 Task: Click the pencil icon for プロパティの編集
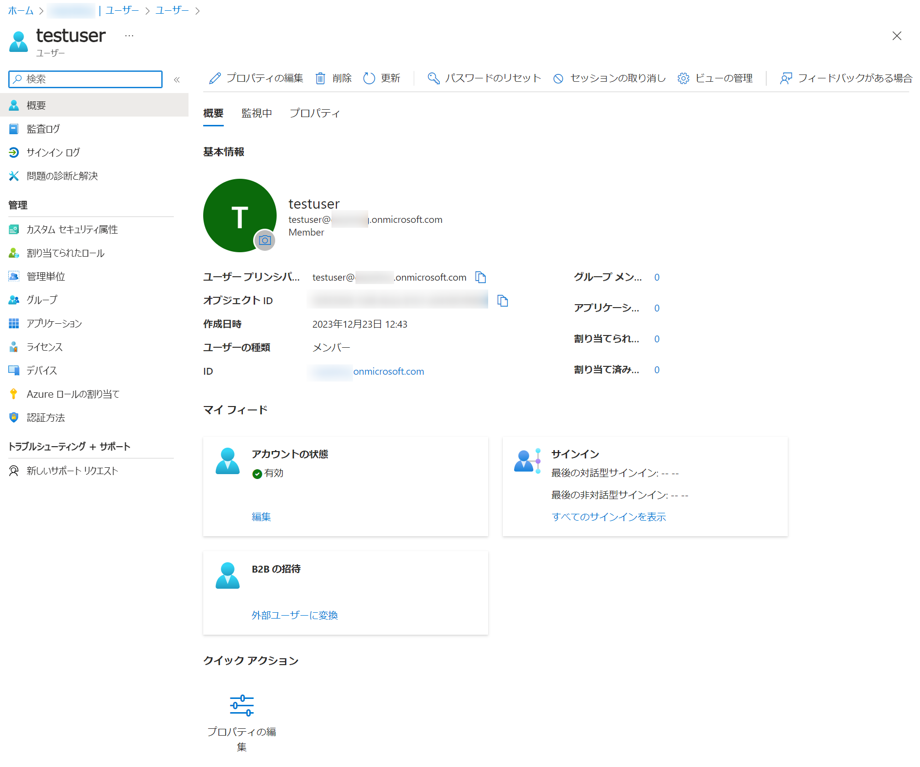pos(214,78)
